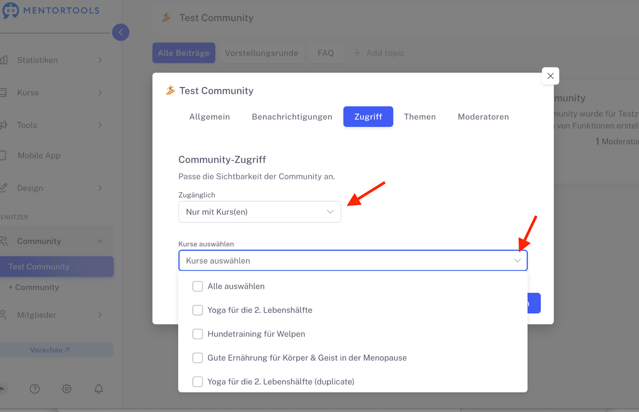Click the help question mark icon
The image size is (639, 412).
(35, 388)
